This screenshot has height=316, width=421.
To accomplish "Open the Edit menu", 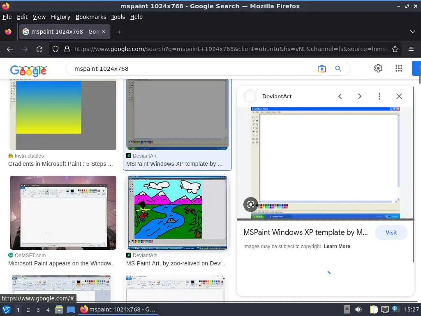I will 22,17.
